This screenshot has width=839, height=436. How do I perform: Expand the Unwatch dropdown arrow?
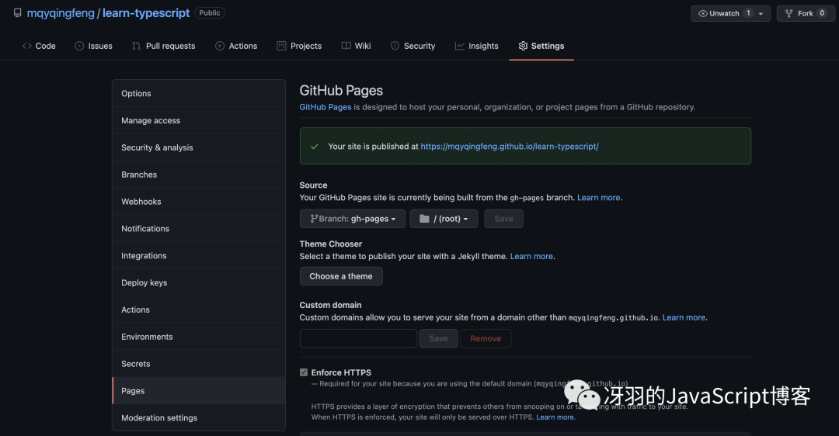coord(761,14)
